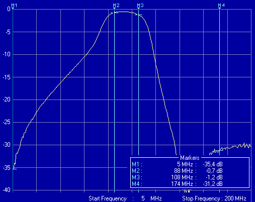Click the -40 axis label

coord(7,190)
